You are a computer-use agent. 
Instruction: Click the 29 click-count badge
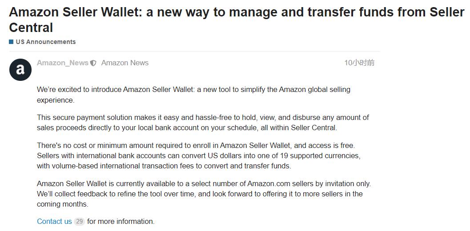[79, 221]
